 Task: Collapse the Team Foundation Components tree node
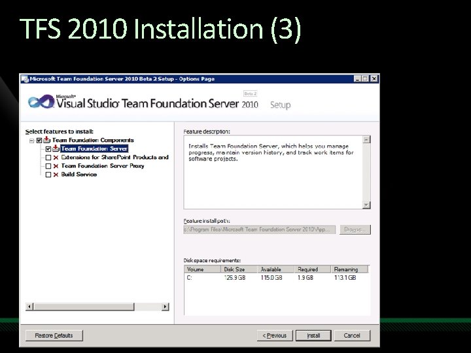coord(32,141)
